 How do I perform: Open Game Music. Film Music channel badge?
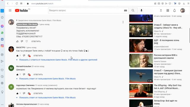pos(27,24)
